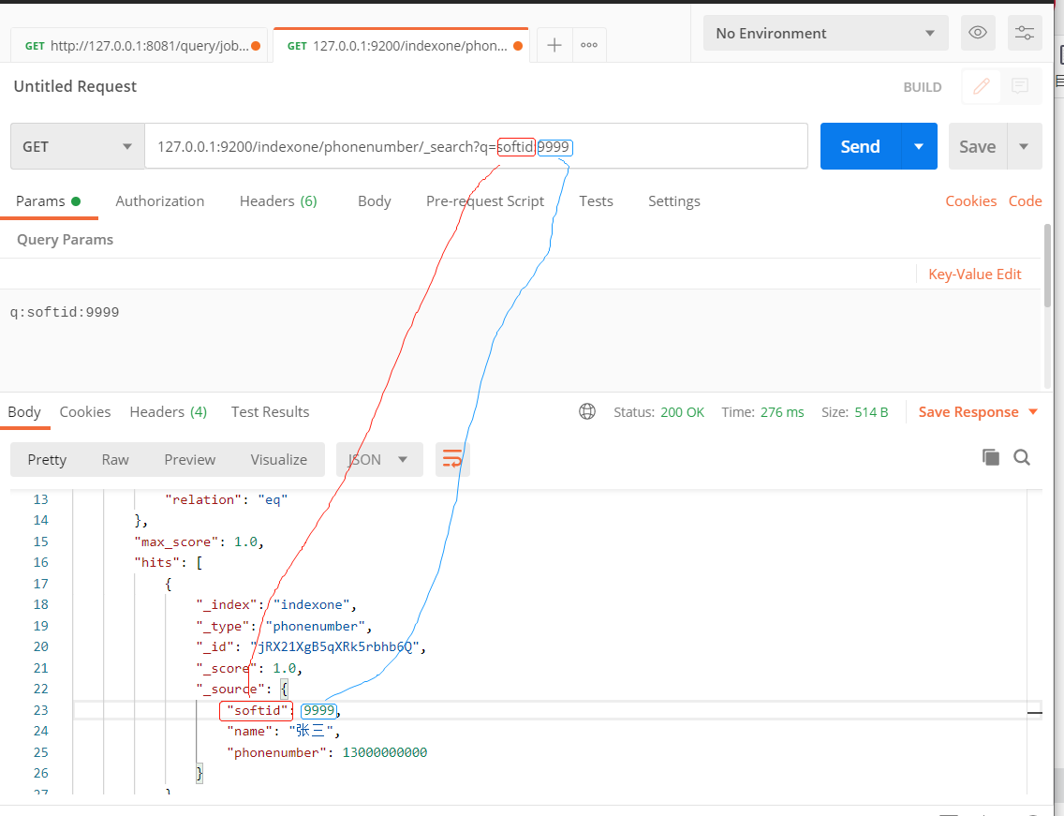The image size is (1064, 816).
Task: Switch params to Key-Value Edit mode
Action: coord(974,274)
